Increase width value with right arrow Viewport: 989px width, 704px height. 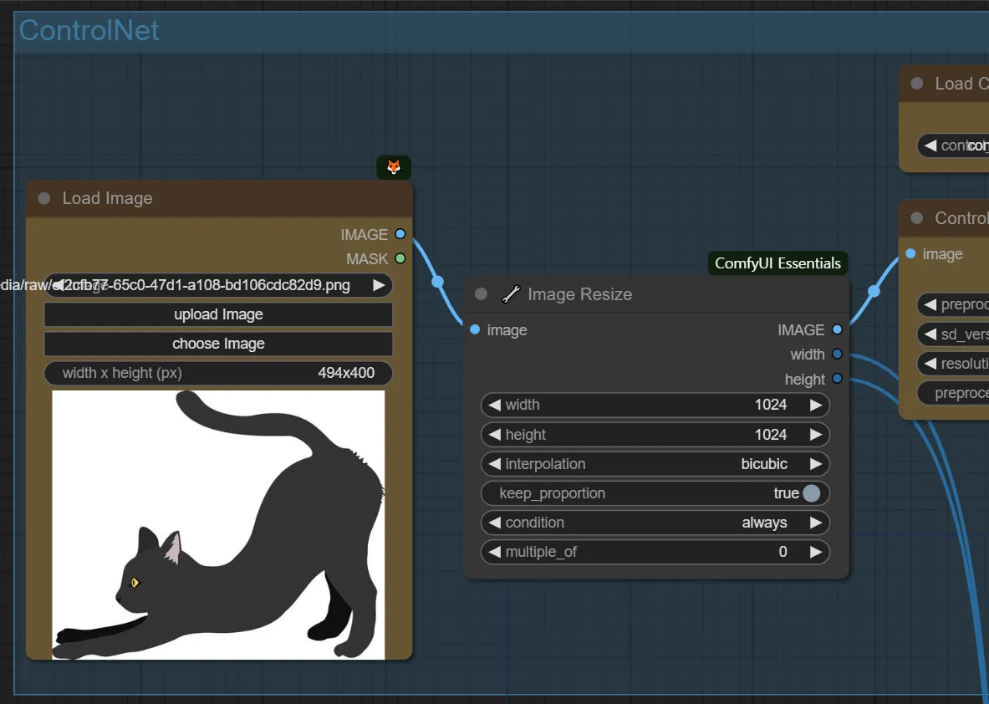click(x=815, y=405)
